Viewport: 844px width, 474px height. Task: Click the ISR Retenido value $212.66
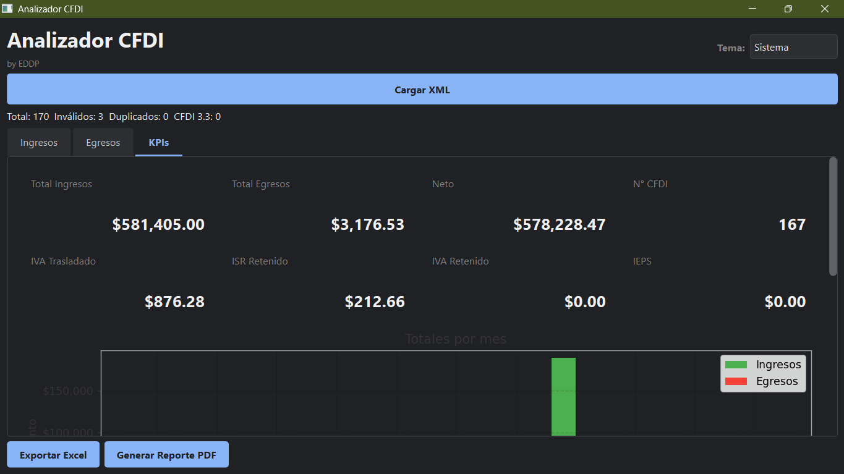[375, 302]
